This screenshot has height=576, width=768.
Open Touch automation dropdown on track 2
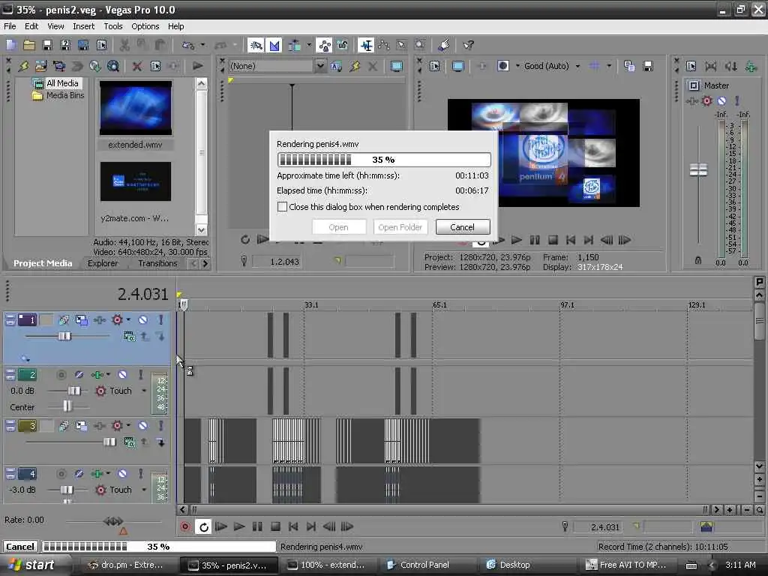144,391
